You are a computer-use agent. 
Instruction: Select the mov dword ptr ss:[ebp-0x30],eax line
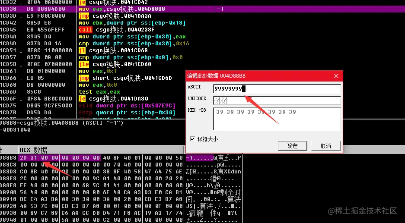tap(132, 37)
